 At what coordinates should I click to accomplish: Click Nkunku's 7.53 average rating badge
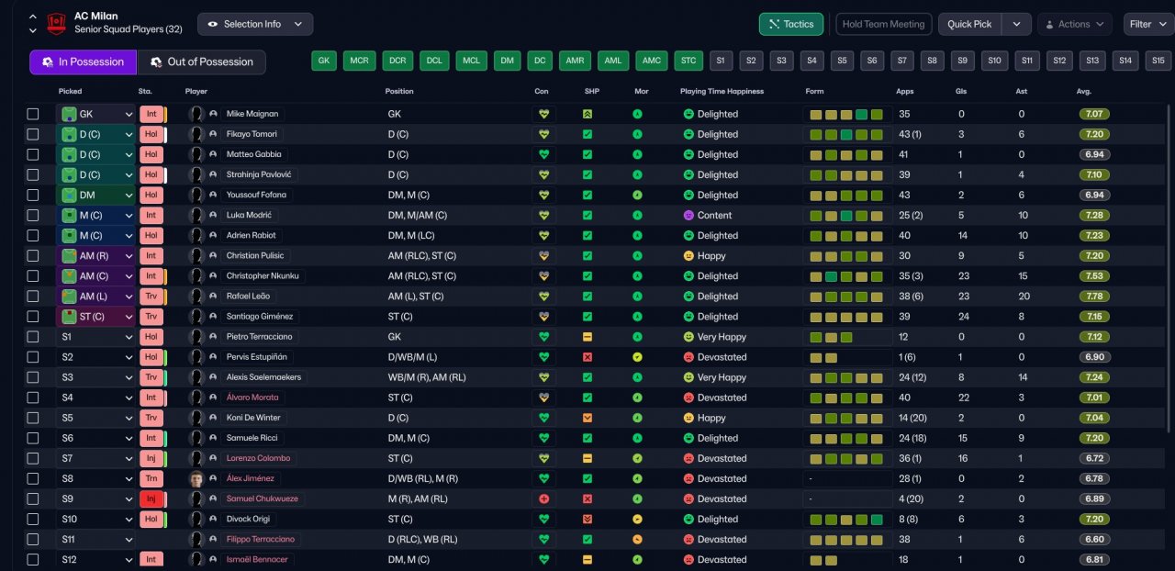click(1094, 276)
